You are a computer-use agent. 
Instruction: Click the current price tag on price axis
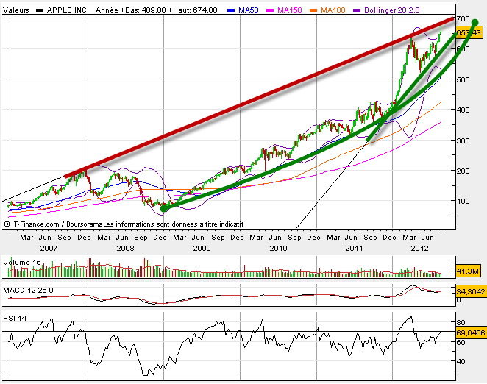point(468,33)
